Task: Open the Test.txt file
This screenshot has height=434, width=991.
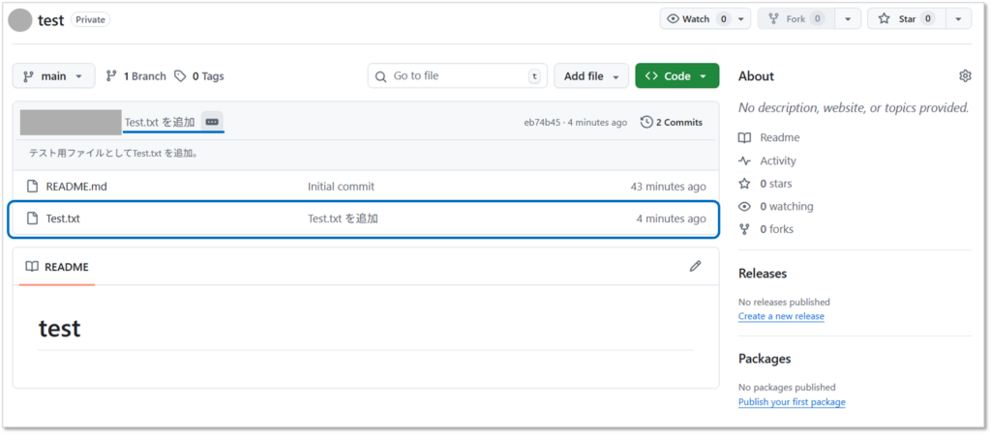Action: (x=63, y=218)
